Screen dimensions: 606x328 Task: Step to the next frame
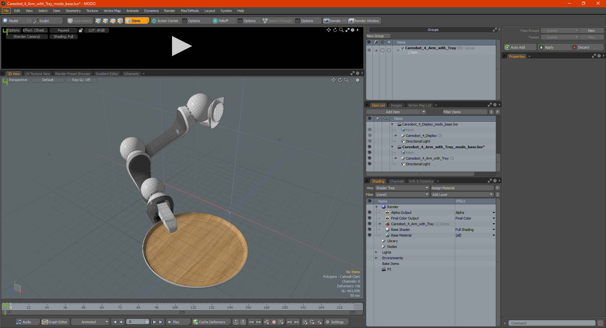click(154, 322)
